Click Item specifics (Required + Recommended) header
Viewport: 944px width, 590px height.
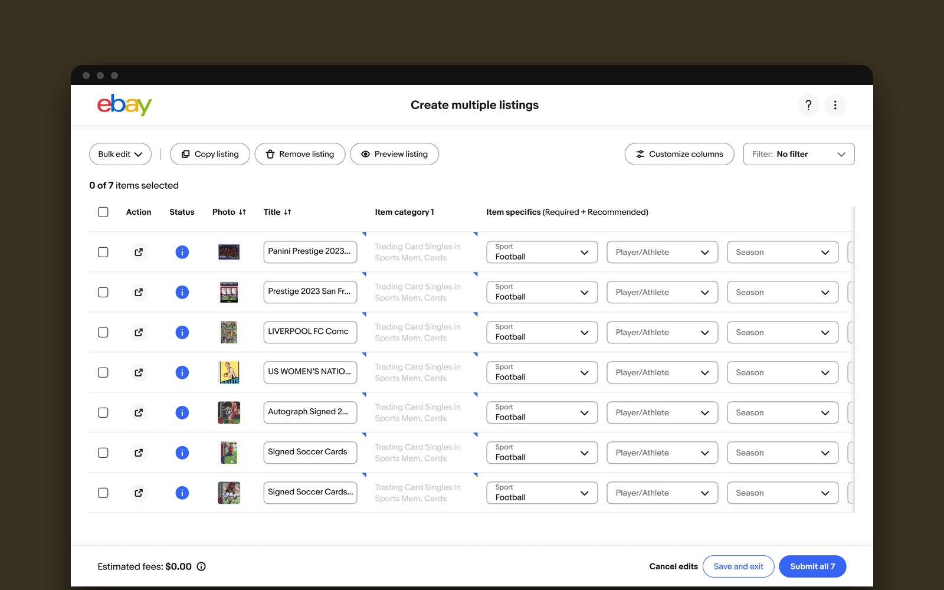pyautogui.click(x=567, y=212)
